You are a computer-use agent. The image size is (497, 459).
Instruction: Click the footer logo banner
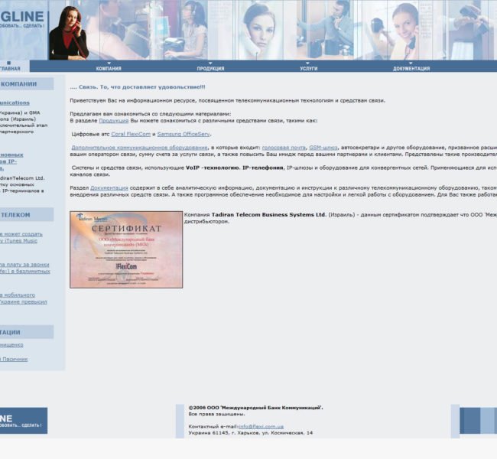24,421
